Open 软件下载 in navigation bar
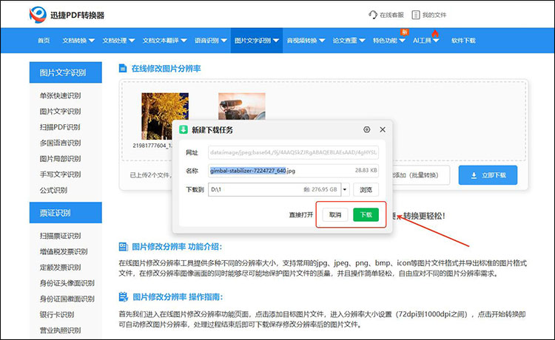 [463, 41]
